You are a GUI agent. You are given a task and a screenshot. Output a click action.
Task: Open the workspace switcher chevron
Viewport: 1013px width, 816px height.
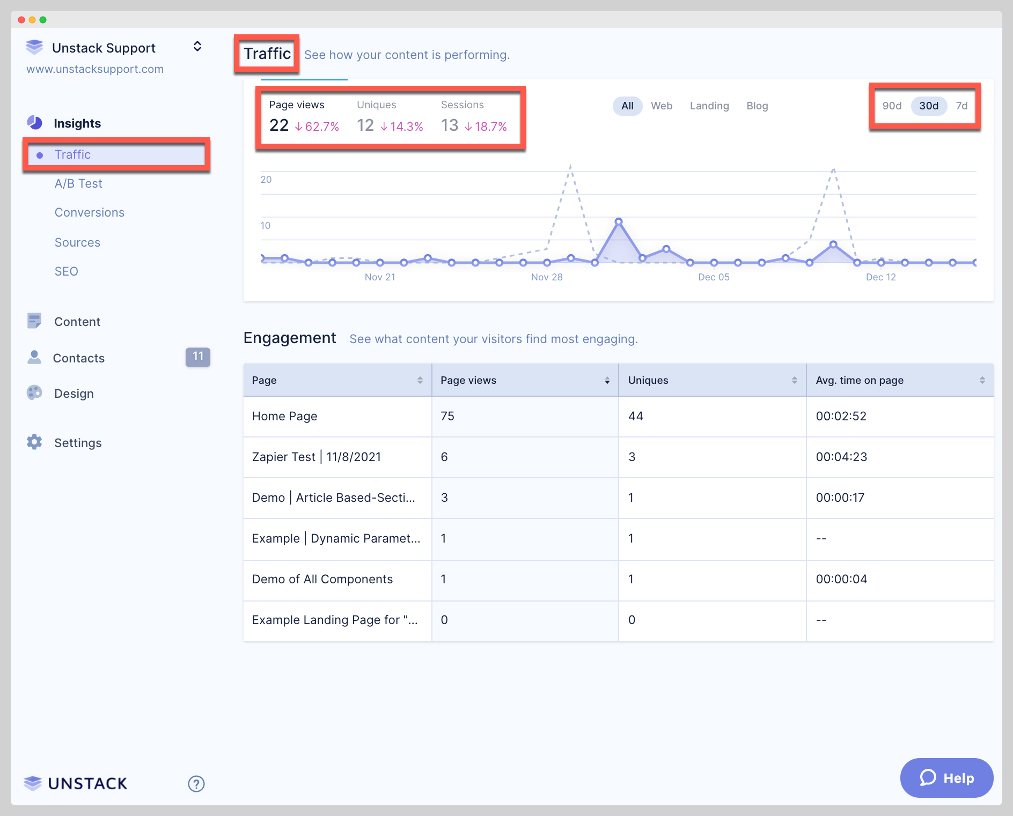(x=197, y=47)
